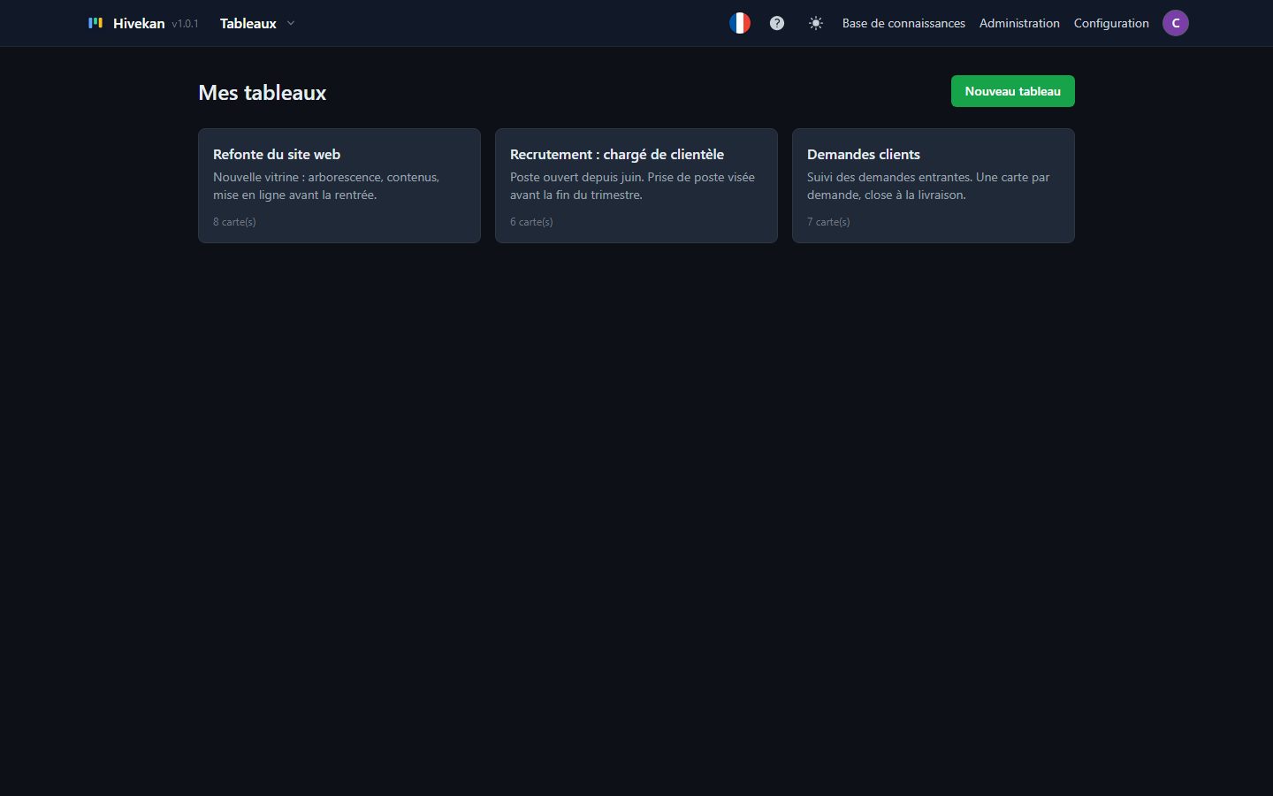
Task: Click the Hivekan logo icon
Action: pos(95,23)
